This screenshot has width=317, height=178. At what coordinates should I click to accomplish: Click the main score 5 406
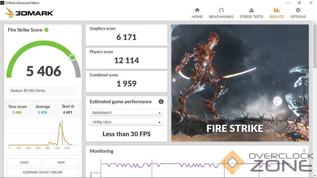44,71
